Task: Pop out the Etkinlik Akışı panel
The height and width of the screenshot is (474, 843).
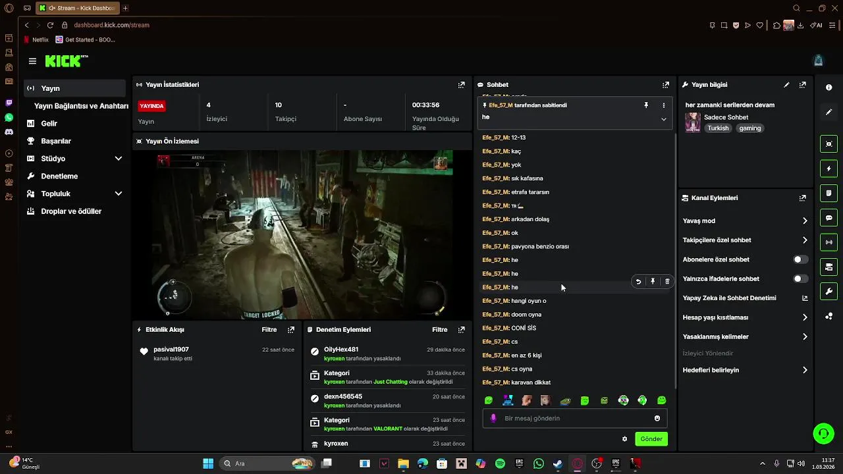Action: click(291, 330)
